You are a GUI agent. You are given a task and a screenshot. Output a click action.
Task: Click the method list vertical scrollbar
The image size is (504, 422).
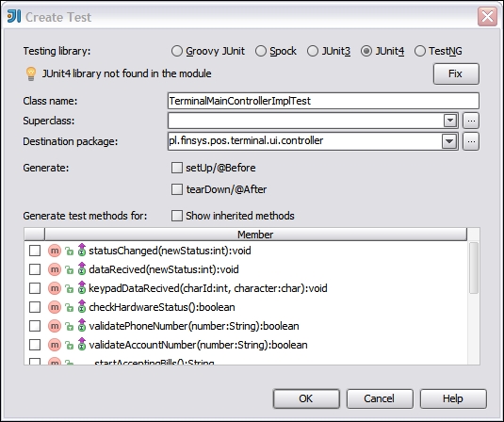click(x=474, y=268)
